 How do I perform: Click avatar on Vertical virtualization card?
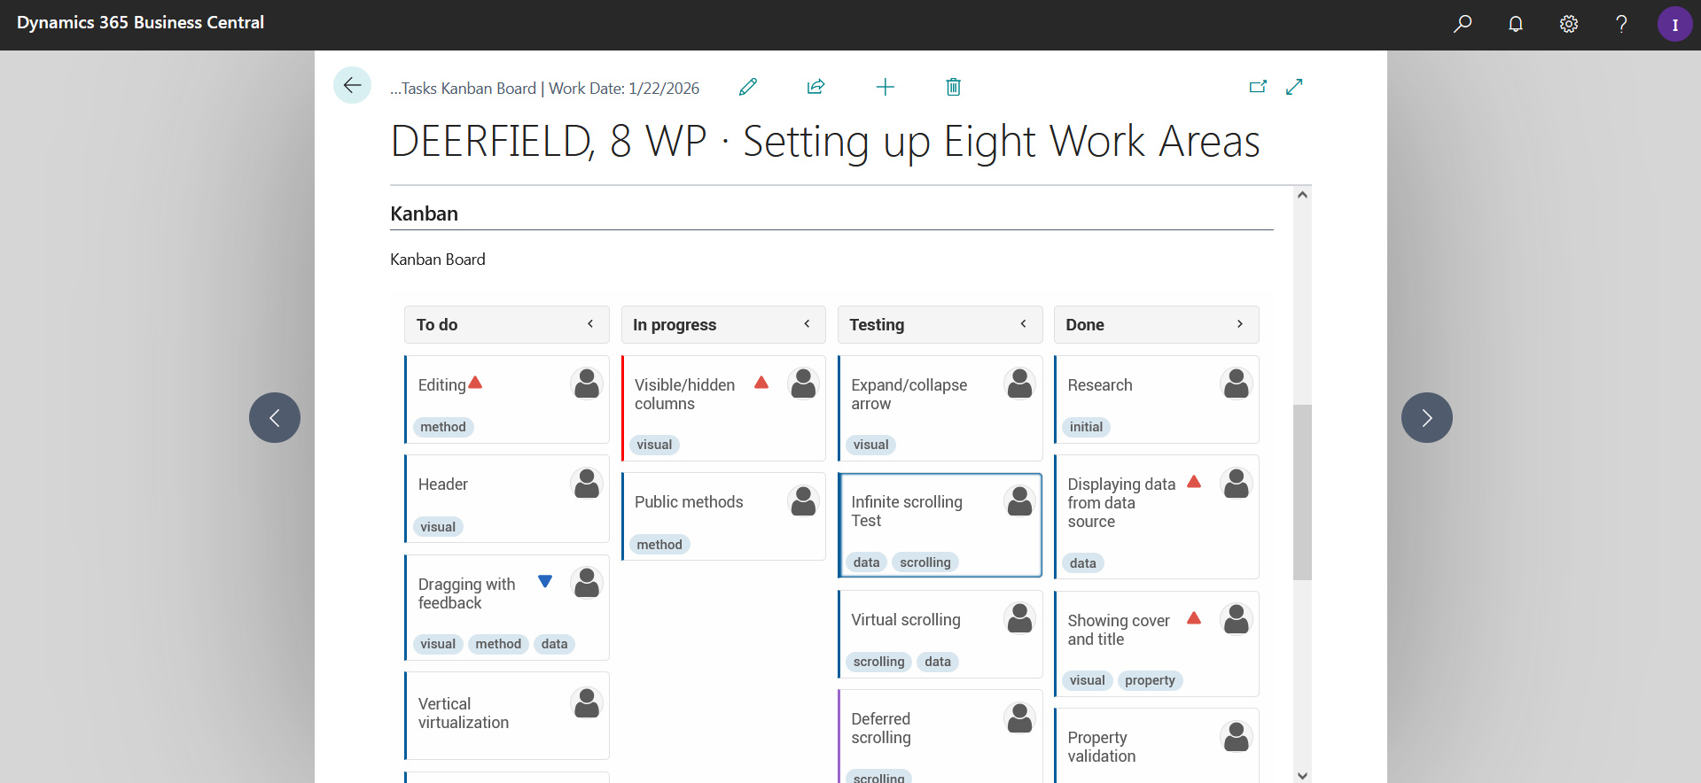[x=587, y=703]
